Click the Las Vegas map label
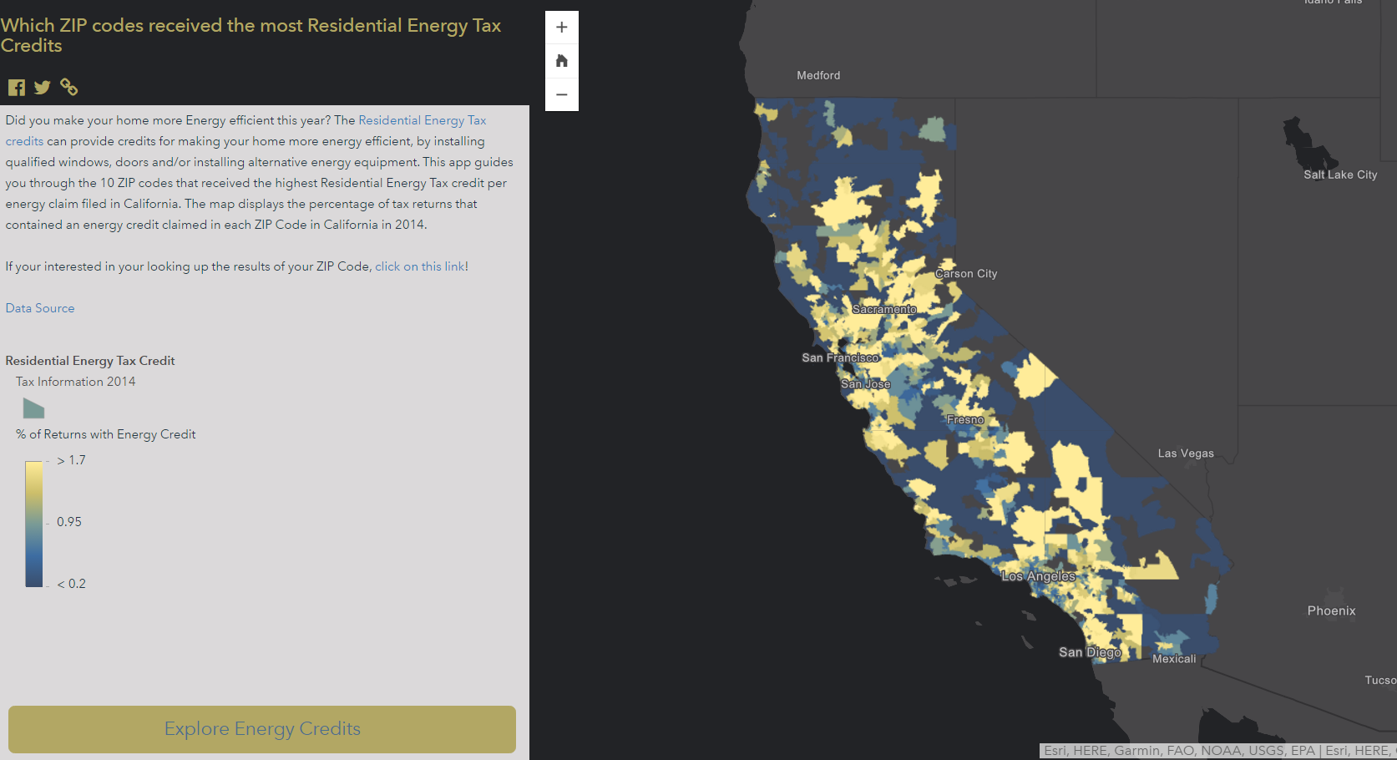Screen dimensions: 1397x760 coord(1186,453)
